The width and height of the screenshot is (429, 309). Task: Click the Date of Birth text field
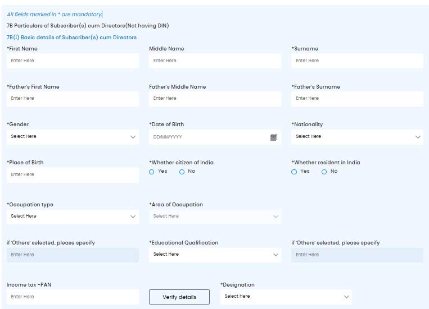coord(208,137)
